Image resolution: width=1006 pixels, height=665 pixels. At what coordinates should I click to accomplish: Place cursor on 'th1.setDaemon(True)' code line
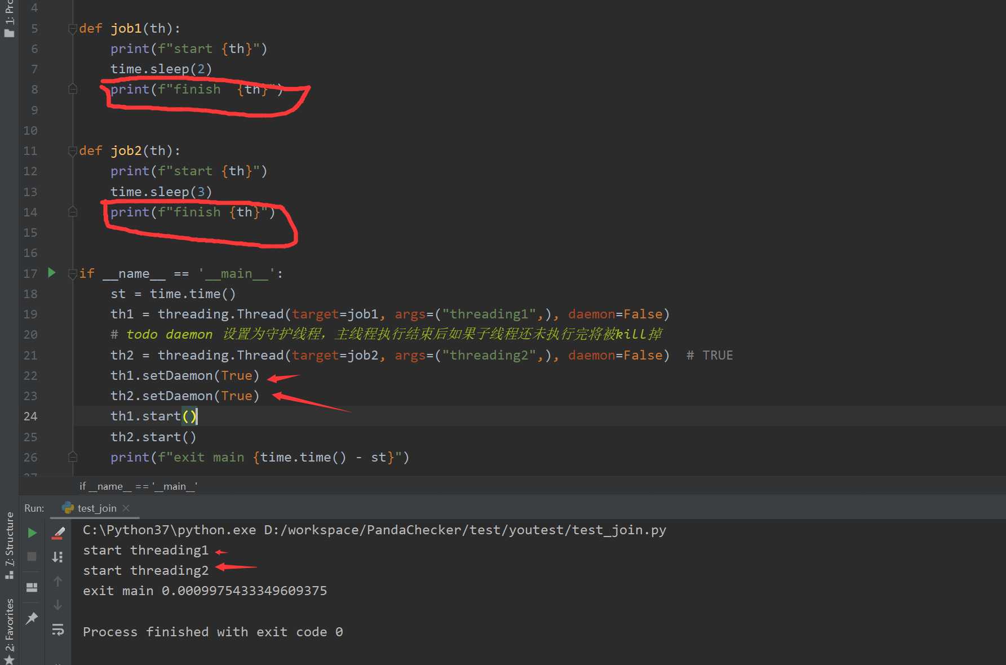click(185, 375)
